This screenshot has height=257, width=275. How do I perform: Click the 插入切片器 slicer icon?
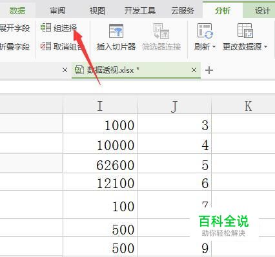click(x=116, y=32)
